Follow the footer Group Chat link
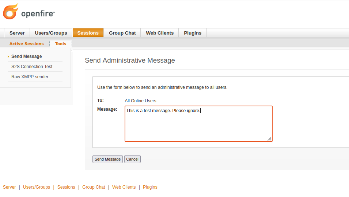Image resolution: width=349 pixels, height=197 pixels. 94,187
